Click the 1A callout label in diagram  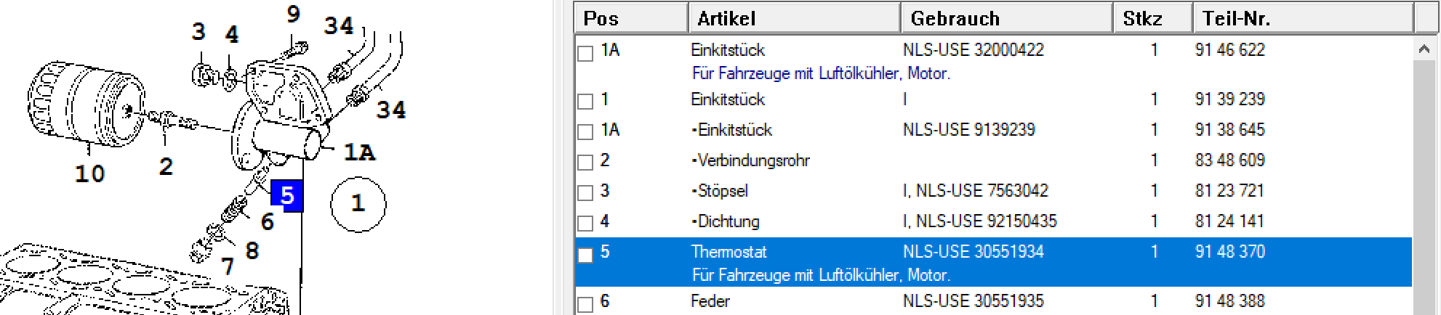(359, 152)
